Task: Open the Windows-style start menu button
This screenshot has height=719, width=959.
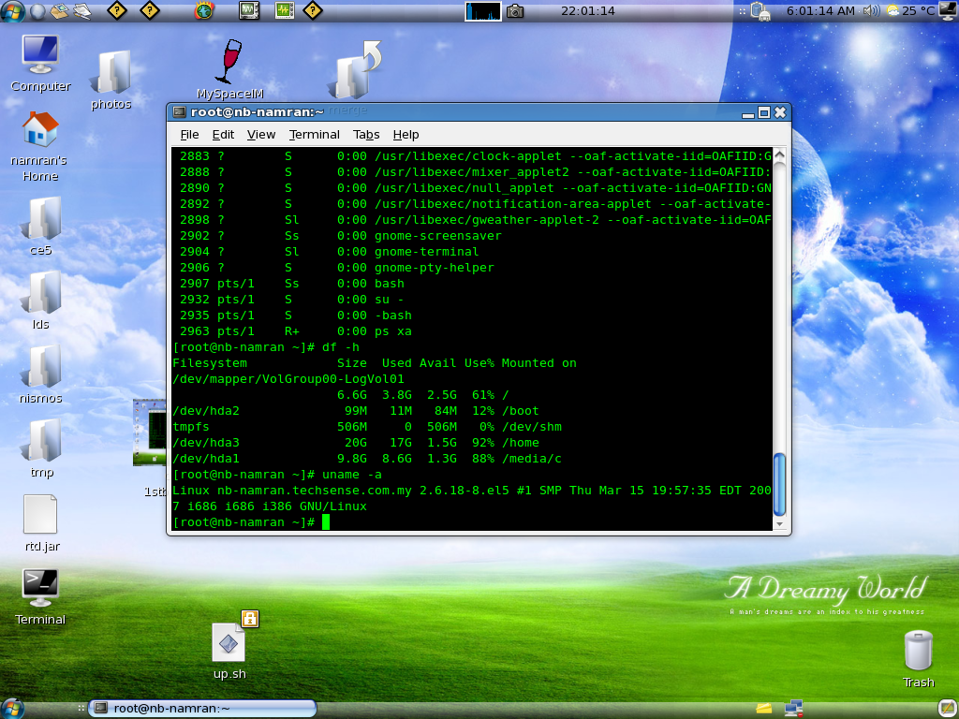Action: pos(12,11)
